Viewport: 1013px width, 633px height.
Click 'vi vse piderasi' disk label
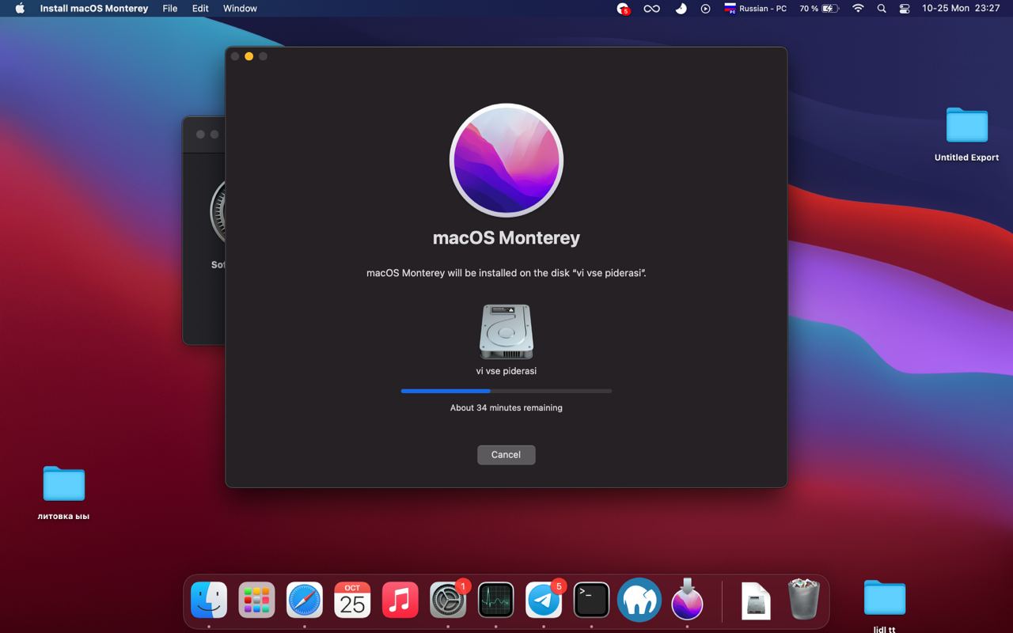[506, 370]
